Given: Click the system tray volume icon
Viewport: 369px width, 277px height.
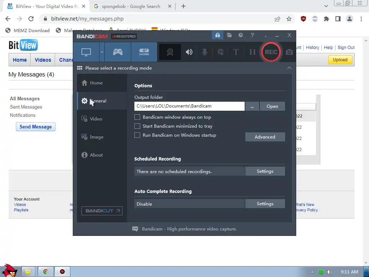Looking at the screenshot, I should (x=330, y=272).
